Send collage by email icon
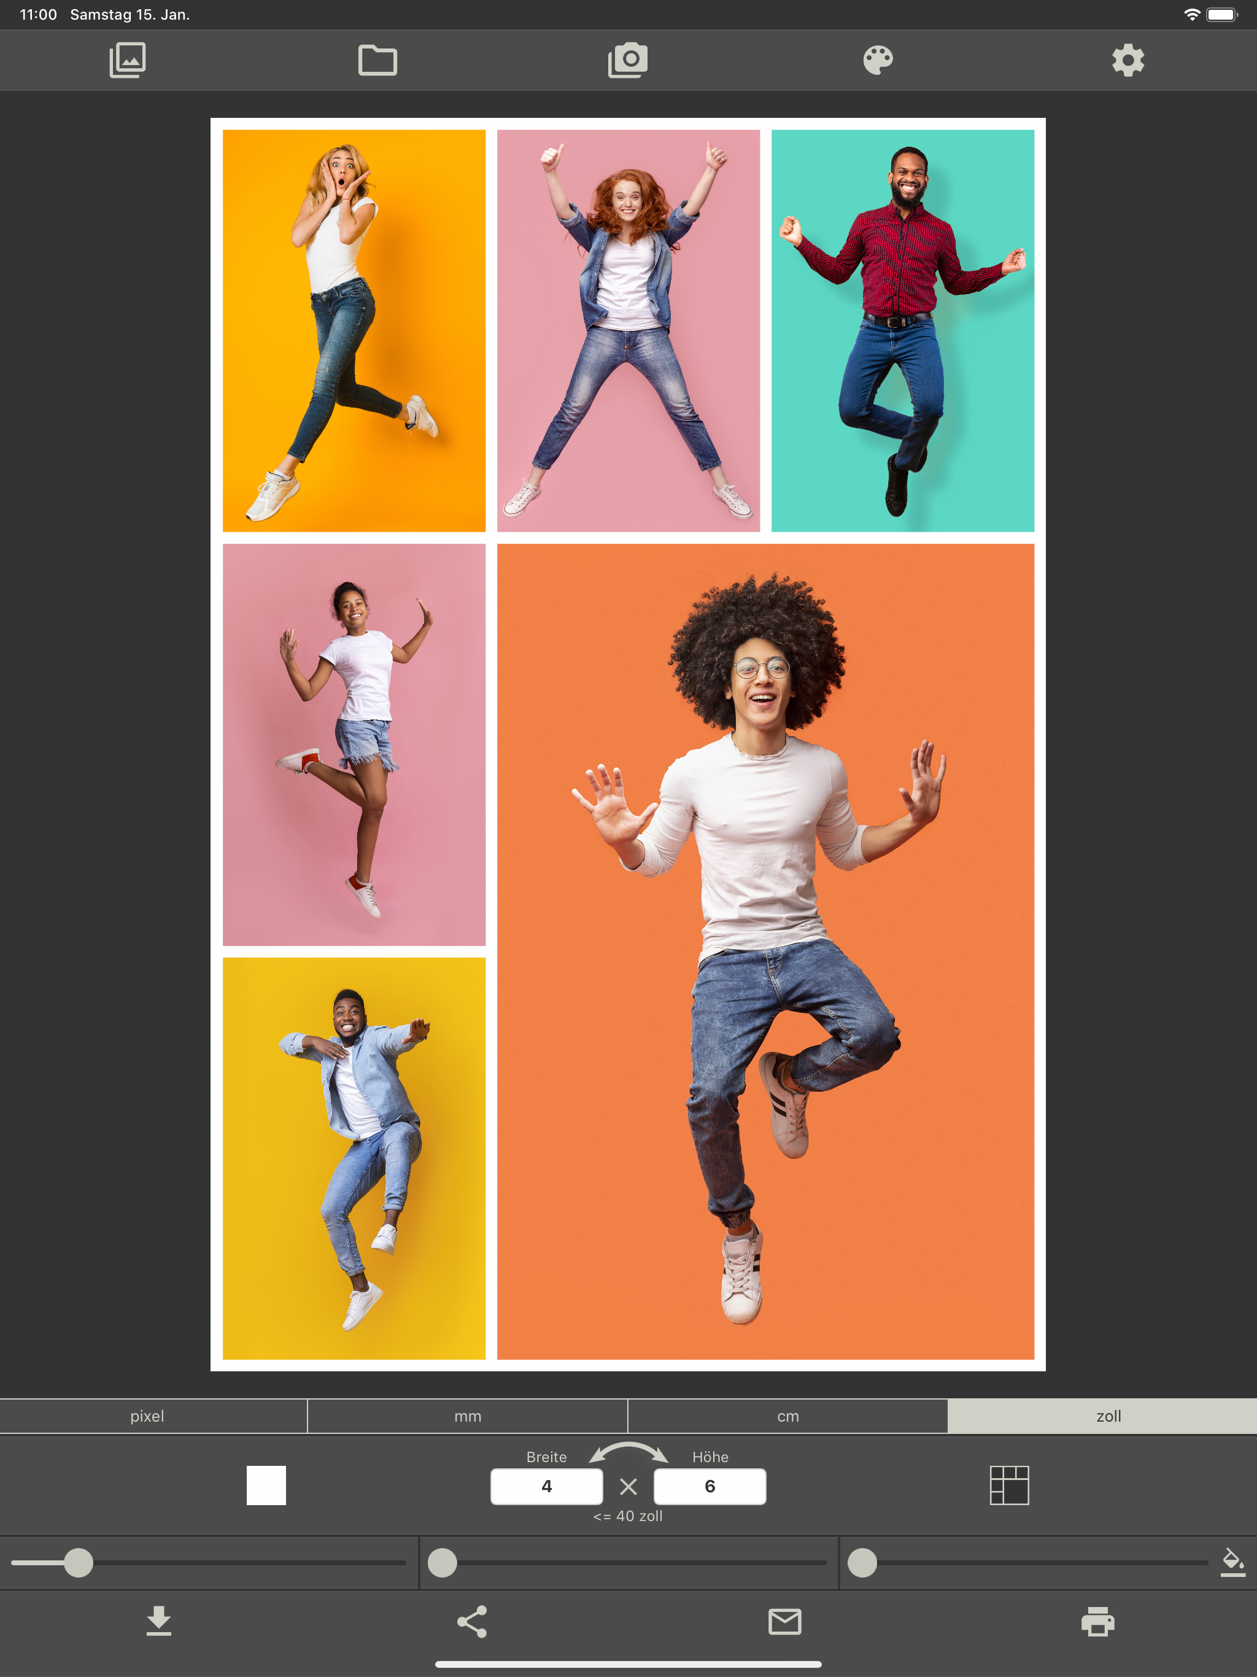Screen dimensions: 1257x1677 pos(784,1622)
